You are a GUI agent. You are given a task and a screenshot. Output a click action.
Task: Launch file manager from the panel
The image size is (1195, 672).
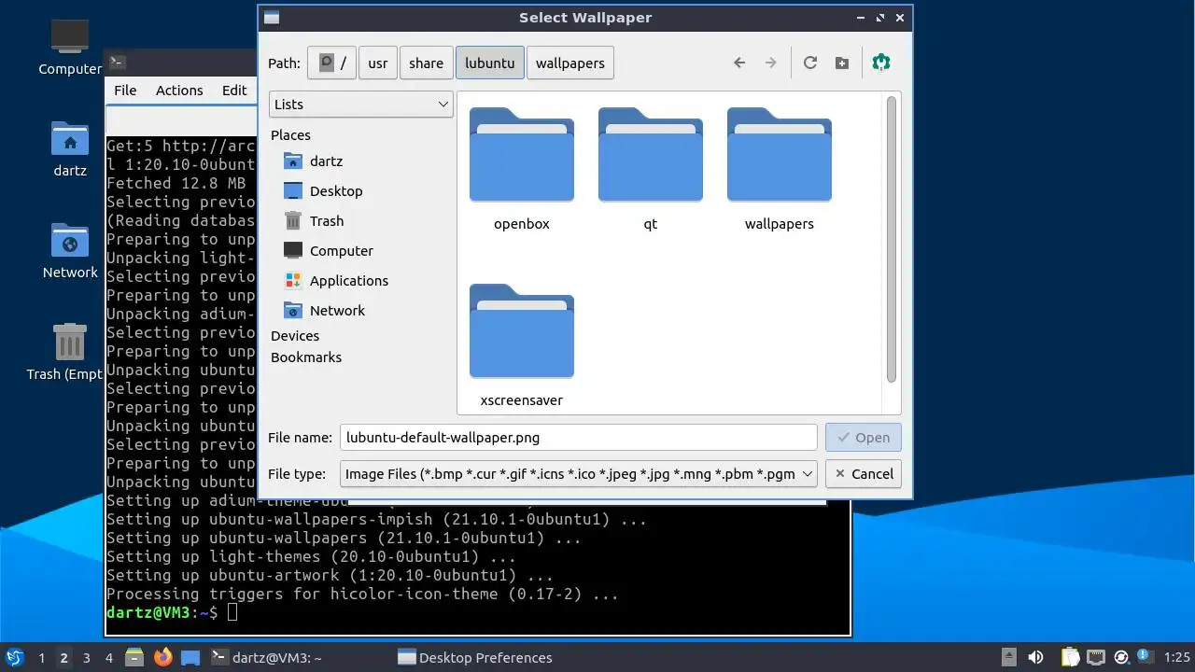click(134, 658)
